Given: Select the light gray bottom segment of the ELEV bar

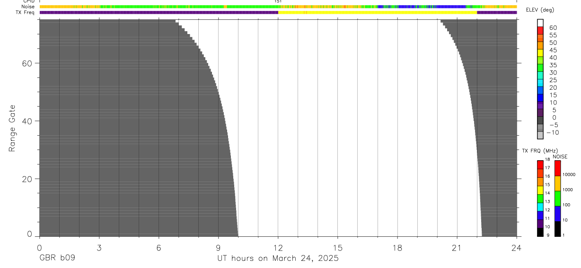Looking at the screenshot, I should pyautogui.click(x=540, y=135).
